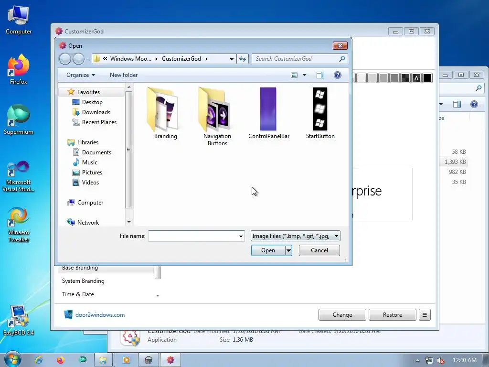Open Recent Places in the navigation pane
This screenshot has width=489, height=367.
tap(99, 122)
